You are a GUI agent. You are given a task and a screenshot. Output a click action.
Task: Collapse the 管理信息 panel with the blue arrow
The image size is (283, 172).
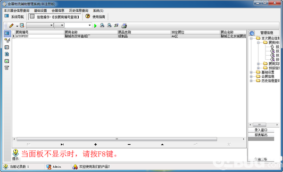(x=252, y=33)
